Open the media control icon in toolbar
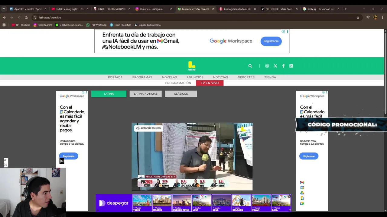The height and width of the screenshot is (217, 387). coord(368,17)
